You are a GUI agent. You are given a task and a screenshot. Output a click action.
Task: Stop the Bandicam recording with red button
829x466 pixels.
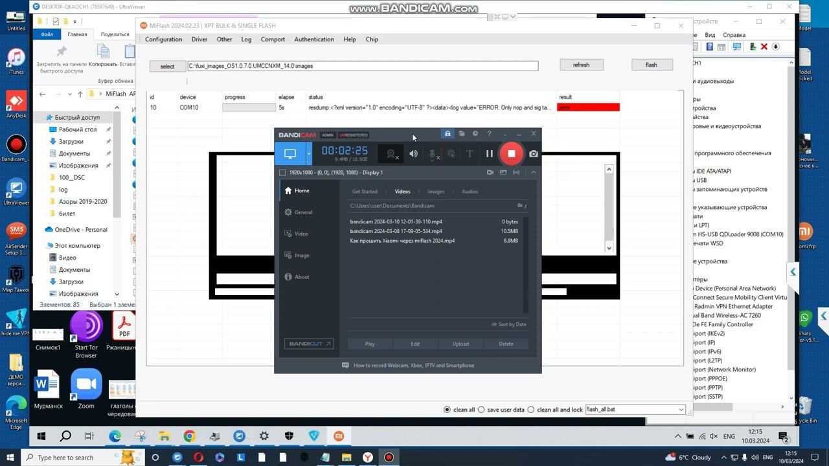[511, 153]
